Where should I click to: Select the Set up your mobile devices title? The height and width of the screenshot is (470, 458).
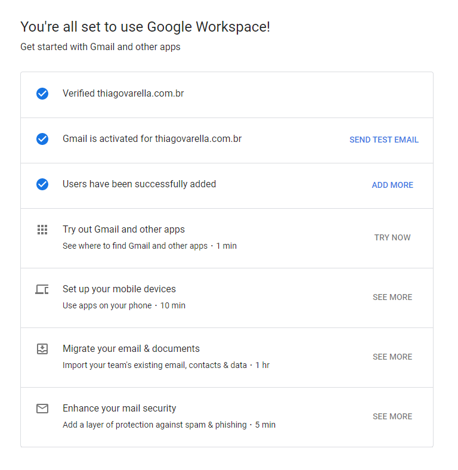119,289
